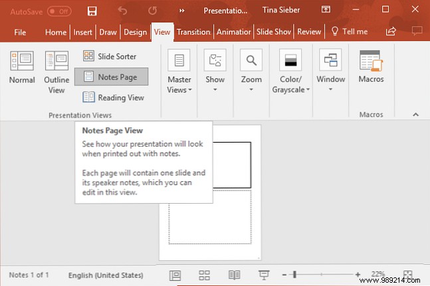Switch to Reading View from status bar
The image size is (430, 286).
pos(234,275)
